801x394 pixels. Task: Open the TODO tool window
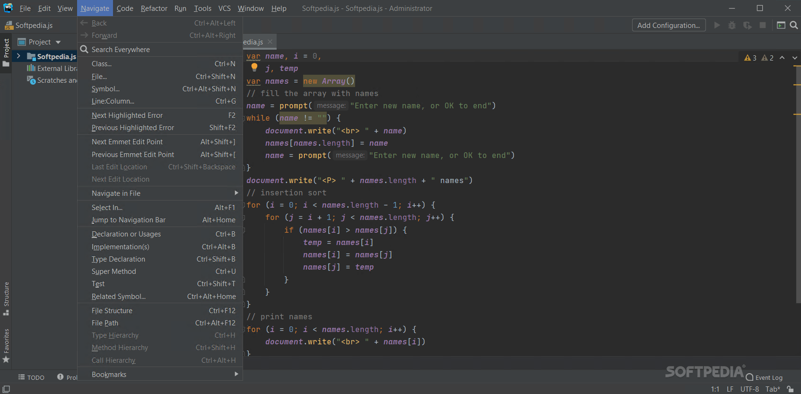coord(31,377)
